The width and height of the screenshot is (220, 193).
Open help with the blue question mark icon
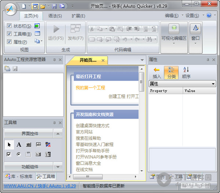coord(209,15)
